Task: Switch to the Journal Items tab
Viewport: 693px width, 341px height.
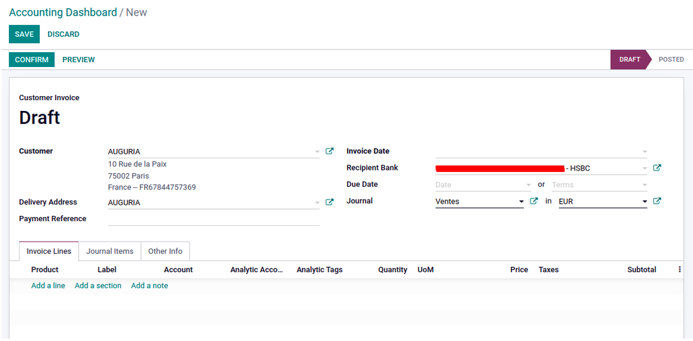Action: (110, 251)
